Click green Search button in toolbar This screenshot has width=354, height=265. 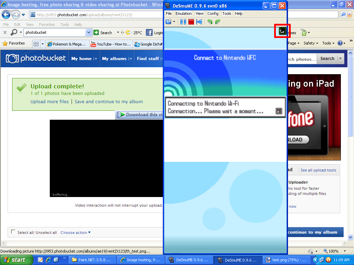103,32
